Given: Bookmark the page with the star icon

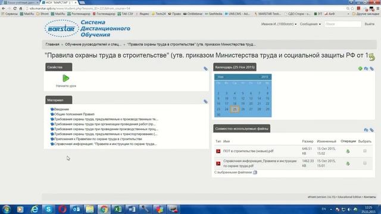Looking at the screenshot, I should tap(352, 8).
